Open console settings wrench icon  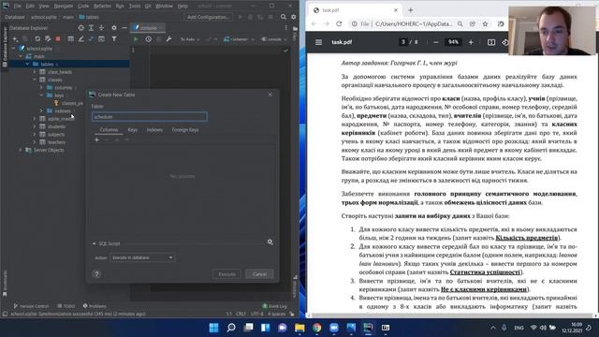[x=168, y=39]
